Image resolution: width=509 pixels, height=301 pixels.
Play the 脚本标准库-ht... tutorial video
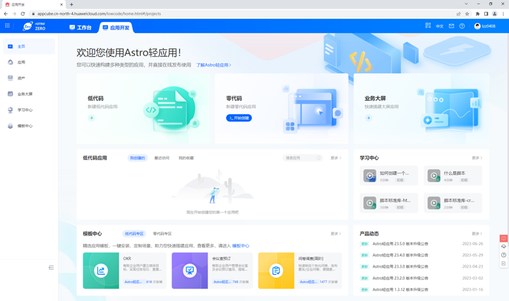click(370, 203)
